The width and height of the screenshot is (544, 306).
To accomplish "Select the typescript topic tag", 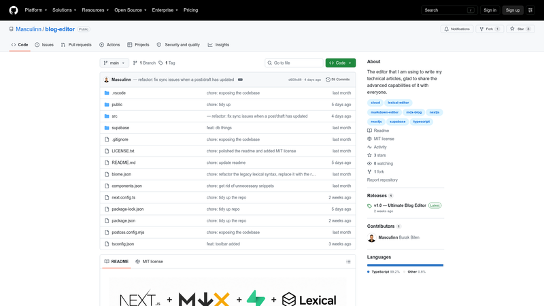I will (x=421, y=122).
